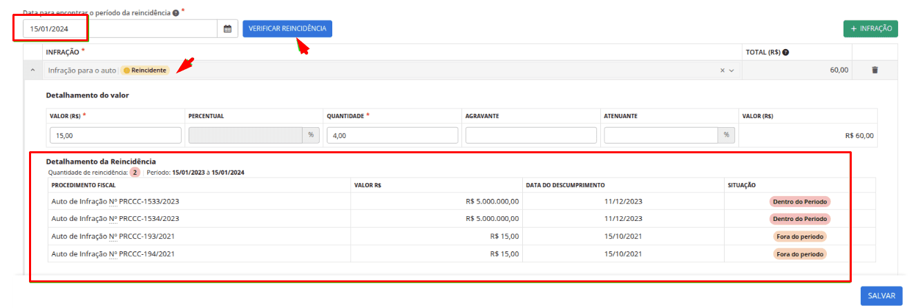This screenshot has height=308, width=916.
Task: Click the empty AGRAVANTE input field
Action: (531, 135)
